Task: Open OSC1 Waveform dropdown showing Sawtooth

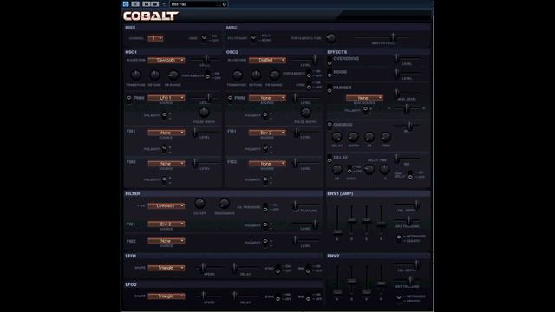Action: click(166, 60)
